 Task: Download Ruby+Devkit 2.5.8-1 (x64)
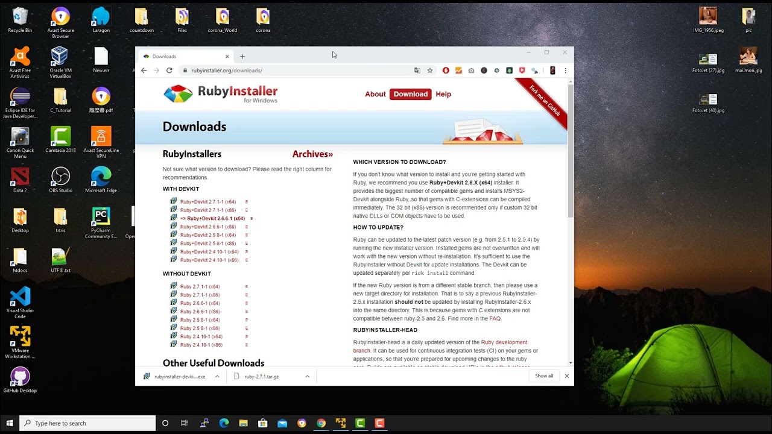[207, 235]
